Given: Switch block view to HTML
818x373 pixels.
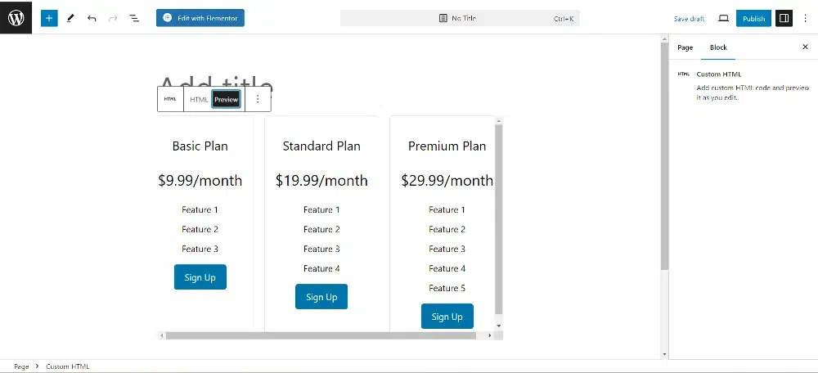Looking at the screenshot, I should (x=199, y=99).
